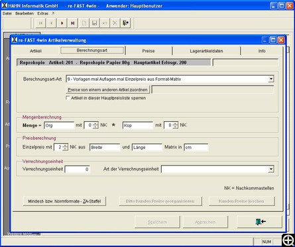This screenshot has width=295, height=247.
Task: Click the NK = Nachkommastellen note
Action: click(249, 188)
